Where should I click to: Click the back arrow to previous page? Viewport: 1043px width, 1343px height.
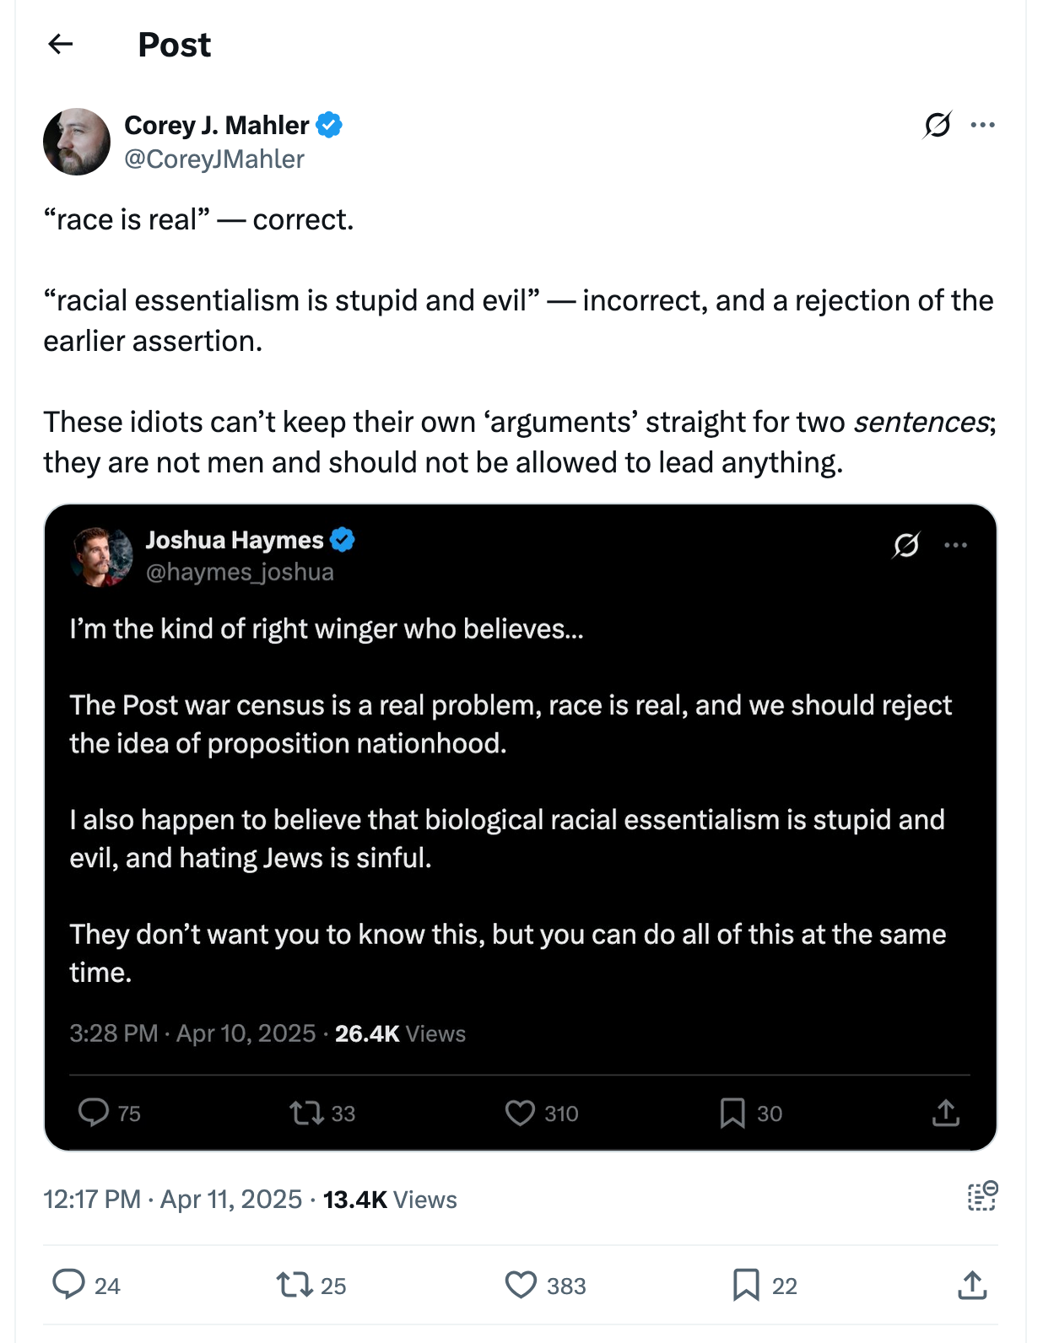[x=61, y=44]
